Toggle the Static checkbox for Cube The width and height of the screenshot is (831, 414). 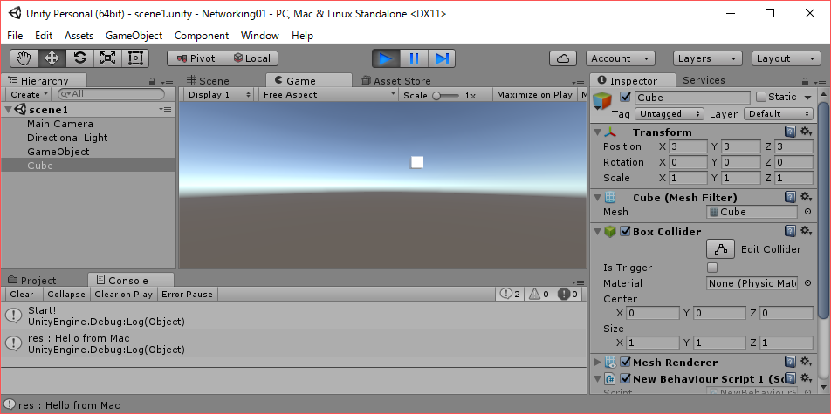(761, 97)
